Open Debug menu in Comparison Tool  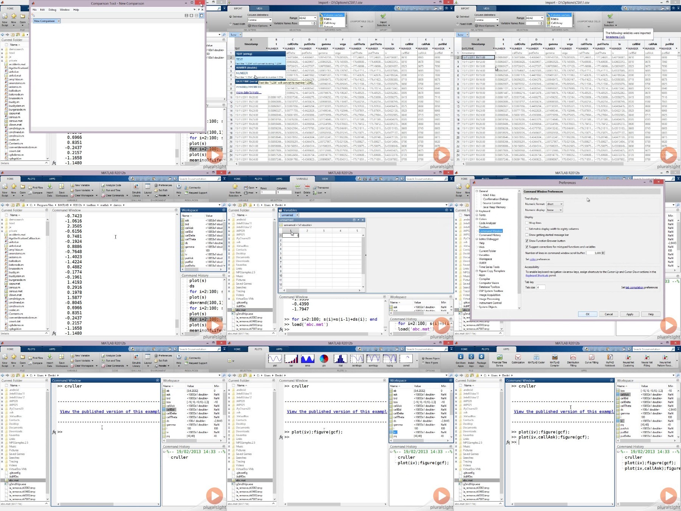(x=52, y=10)
